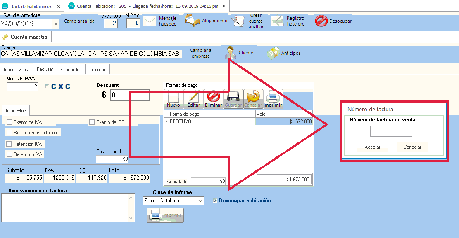Switch to the Item de venta tab
Image resolution: width=459 pixels, height=238 pixels.
(16, 70)
